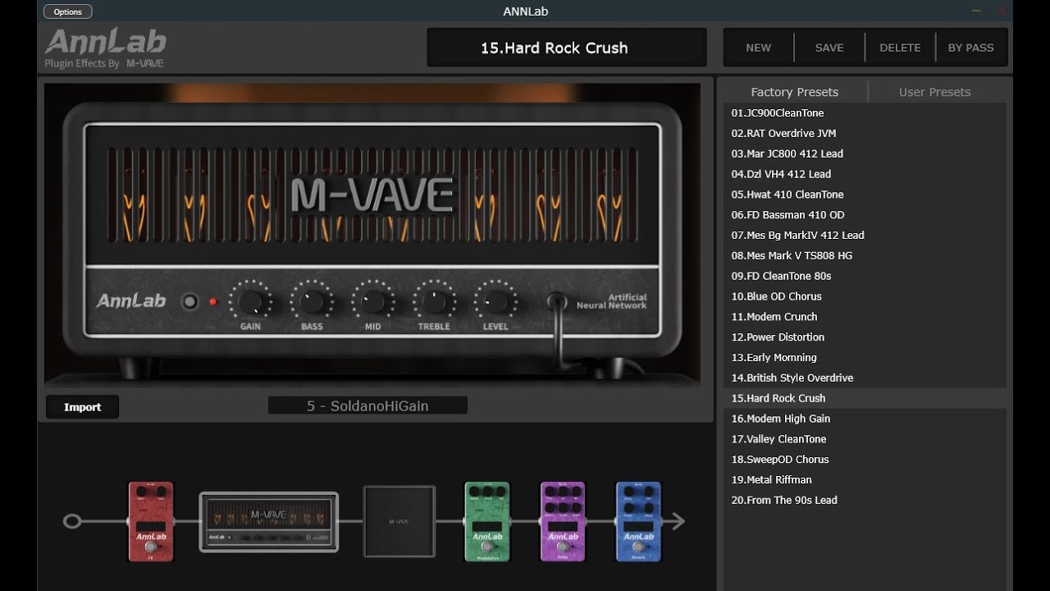Select preset 05.Hwat 410 CleanTone

point(865,195)
